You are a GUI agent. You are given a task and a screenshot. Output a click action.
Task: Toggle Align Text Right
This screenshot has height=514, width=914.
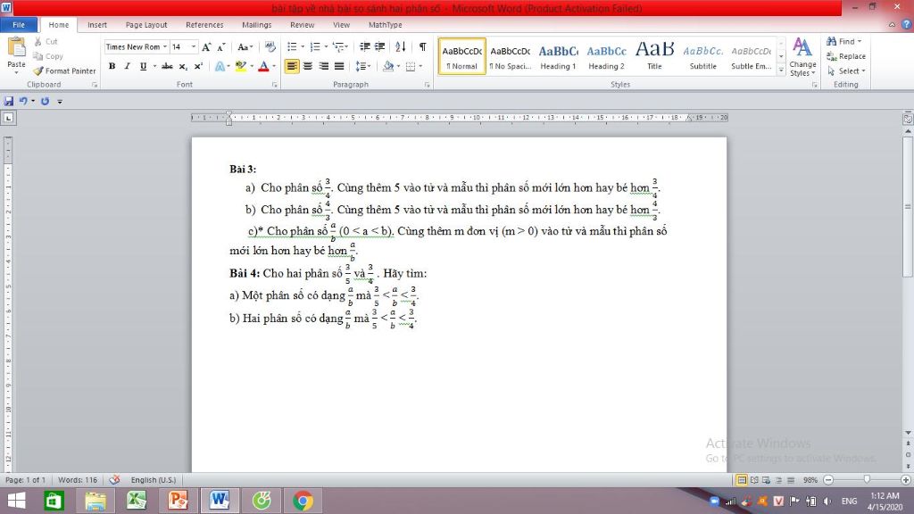coord(323,66)
